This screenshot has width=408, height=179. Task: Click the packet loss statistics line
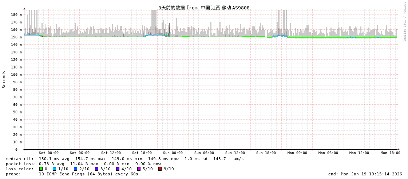tap(83, 164)
